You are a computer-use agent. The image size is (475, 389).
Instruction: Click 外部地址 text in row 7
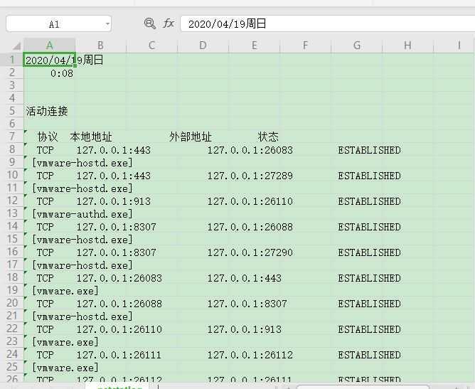click(191, 137)
